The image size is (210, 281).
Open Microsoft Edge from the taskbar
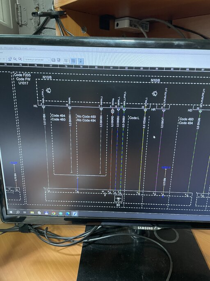pyautogui.click(x=68, y=214)
